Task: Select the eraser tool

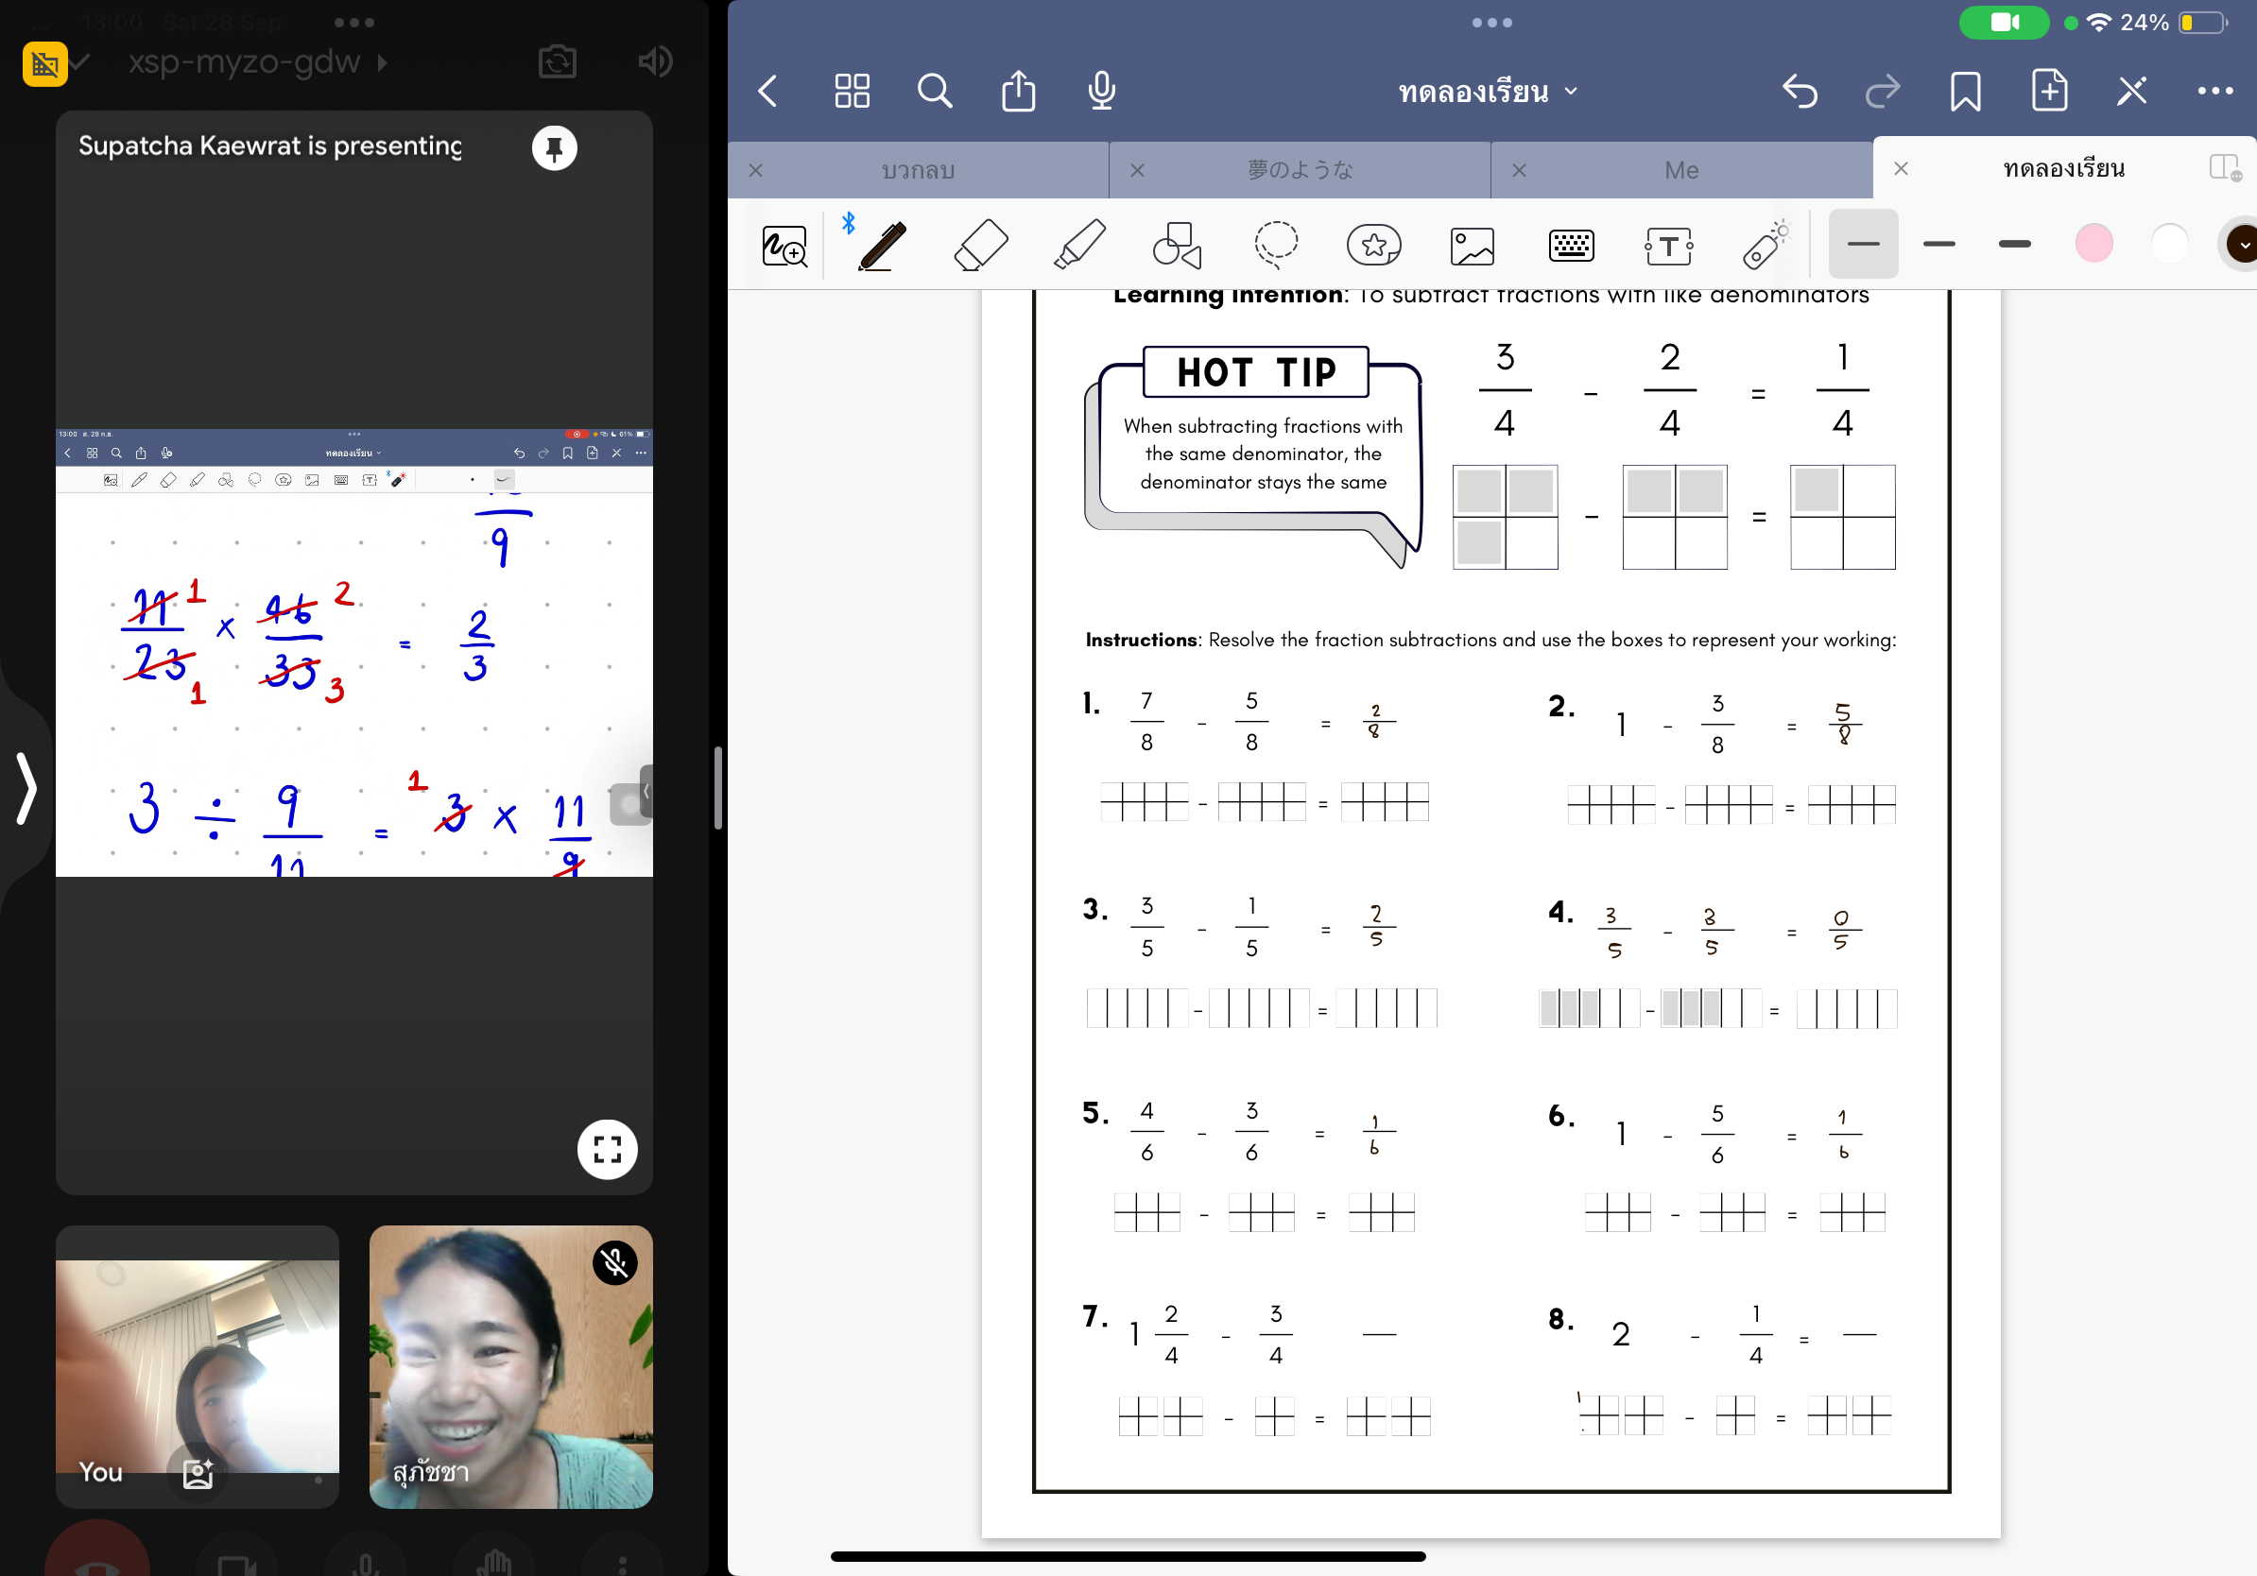Action: coord(980,245)
